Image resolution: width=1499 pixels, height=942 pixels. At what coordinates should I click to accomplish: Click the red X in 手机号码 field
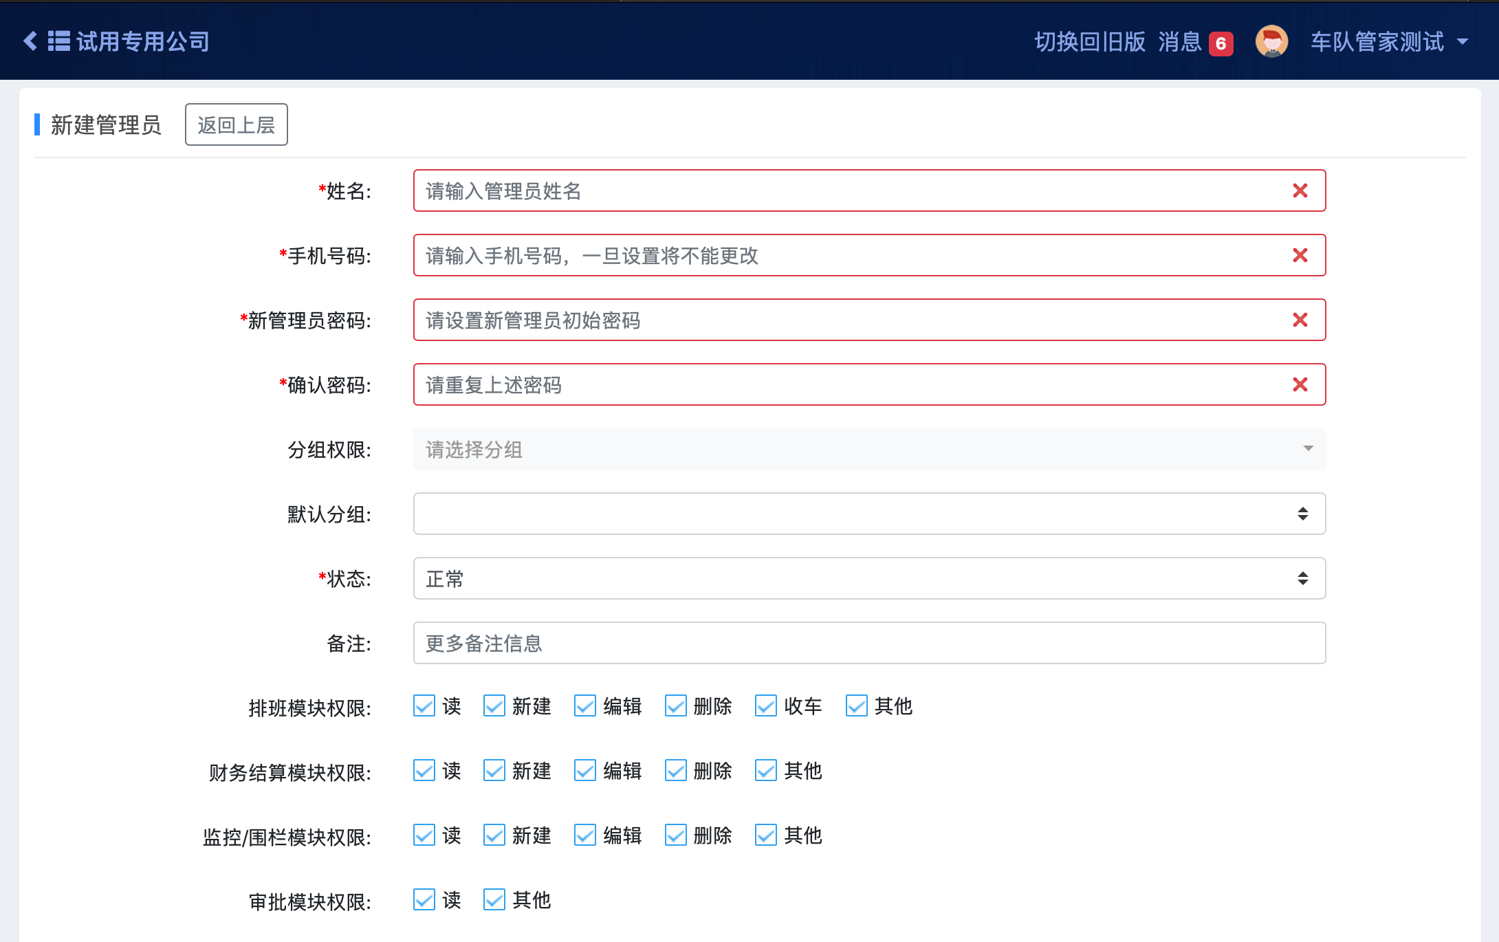pyautogui.click(x=1300, y=255)
